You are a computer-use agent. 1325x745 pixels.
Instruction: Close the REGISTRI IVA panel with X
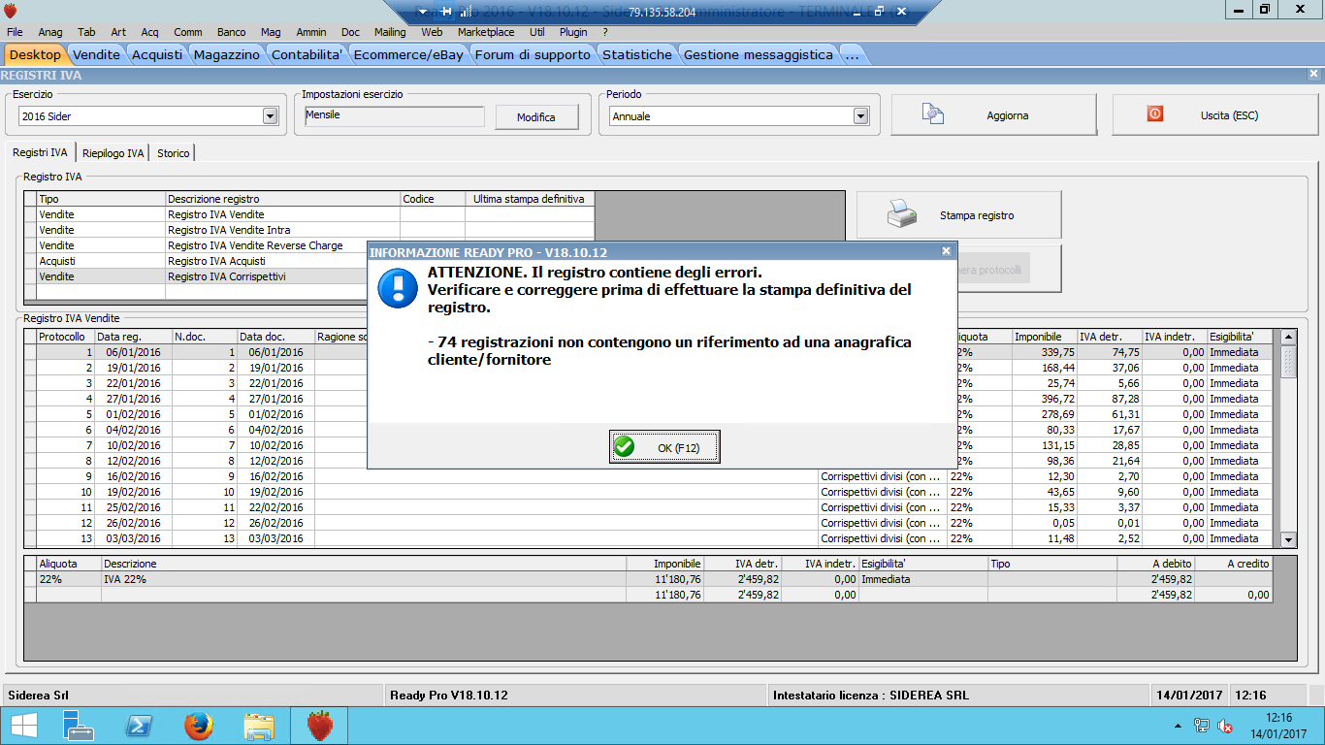1314,74
